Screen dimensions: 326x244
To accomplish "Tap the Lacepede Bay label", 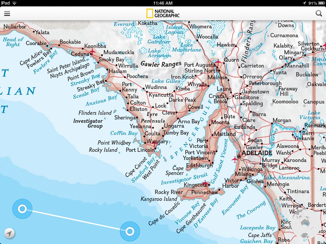I will [x=258, y=228].
